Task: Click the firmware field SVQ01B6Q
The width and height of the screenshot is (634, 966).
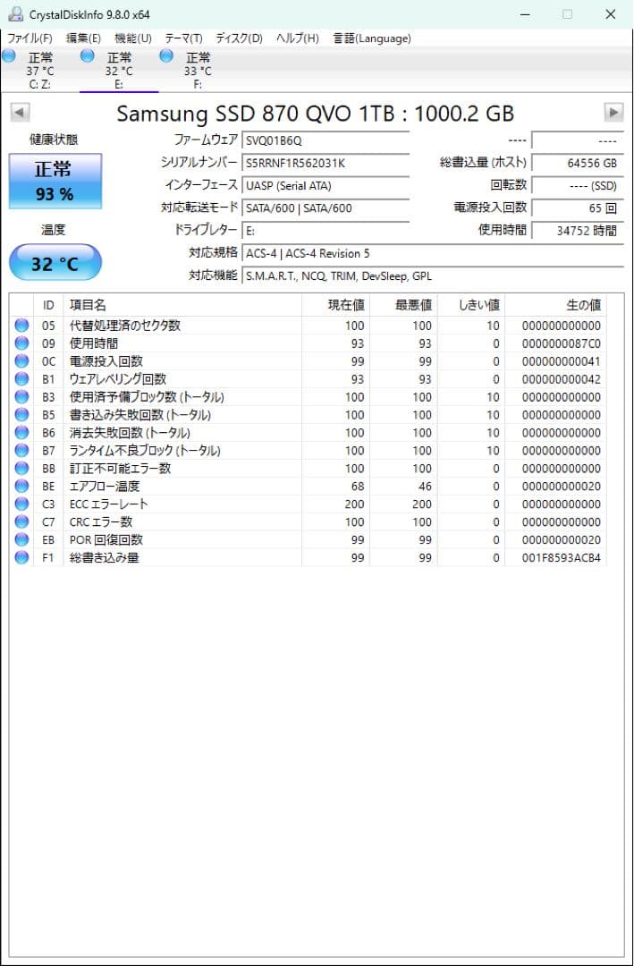Action: (x=325, y=140)
